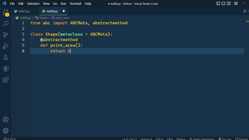Select Python language mode in status bar

pyautogui.click(x=181, y=139)
